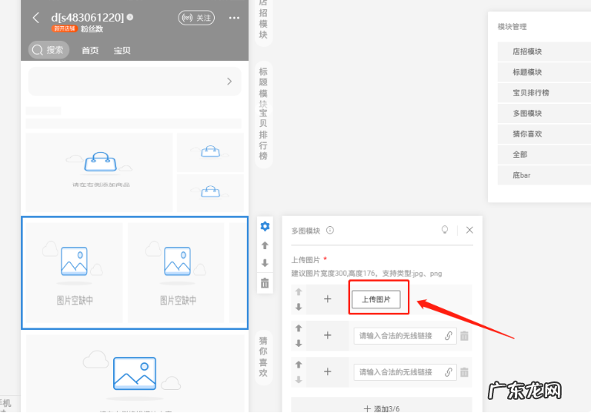Move module down with toolbar arrow

pos(265,263)
